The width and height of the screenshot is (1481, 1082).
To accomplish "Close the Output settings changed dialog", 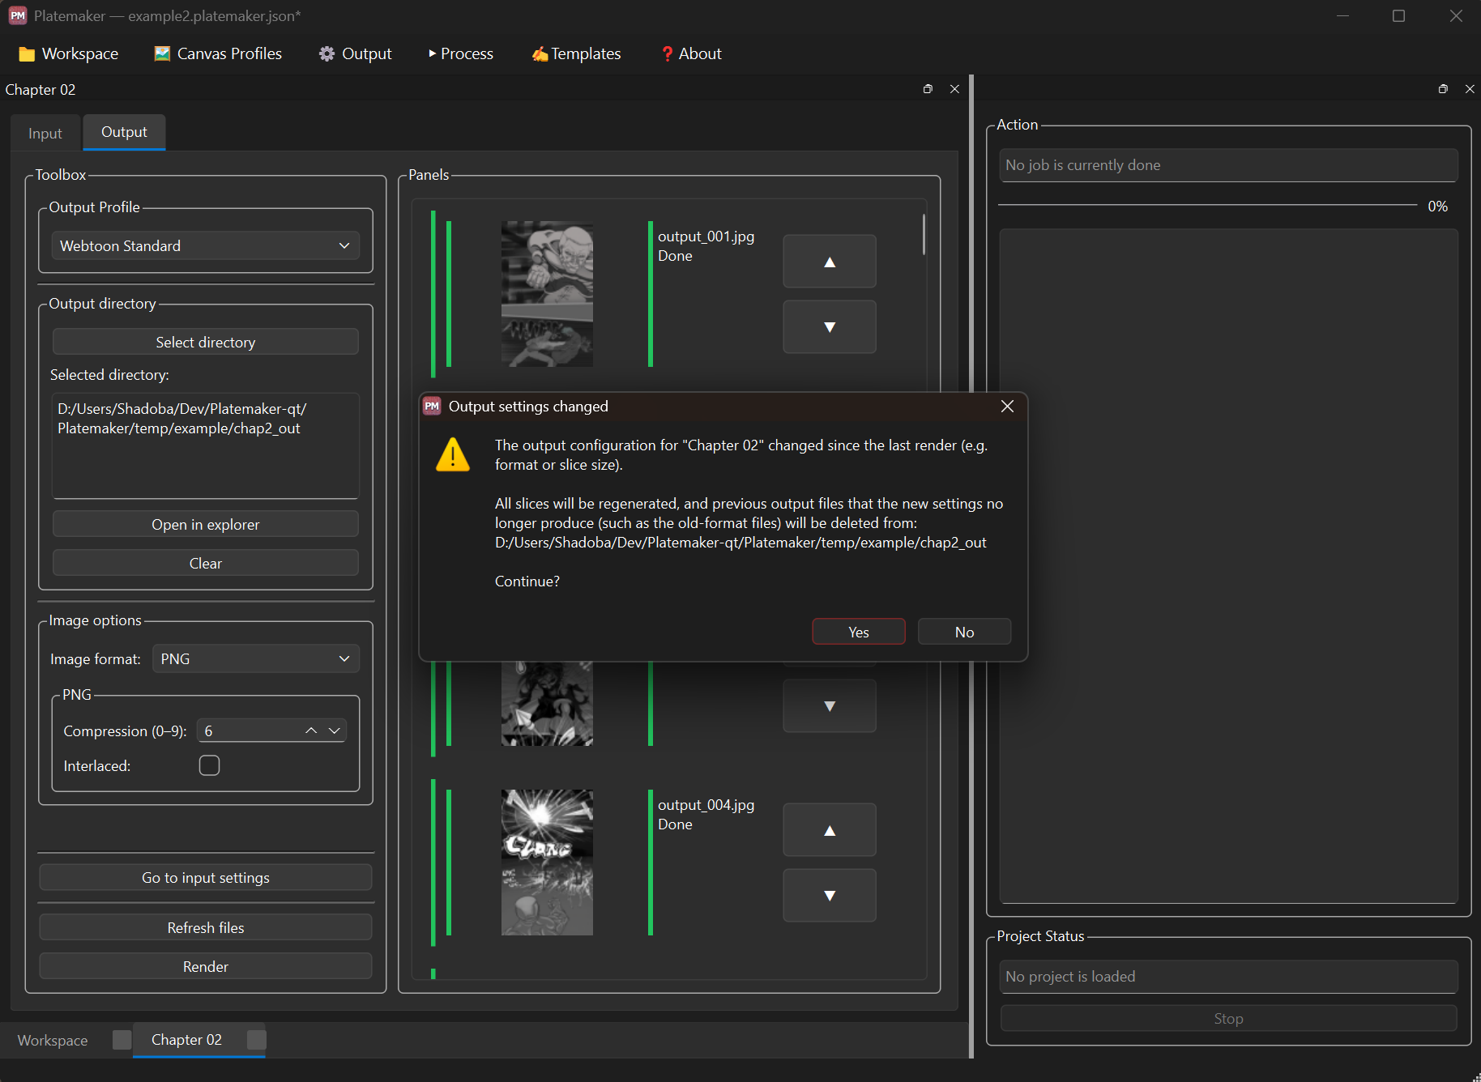I will tap(1007, 406).
